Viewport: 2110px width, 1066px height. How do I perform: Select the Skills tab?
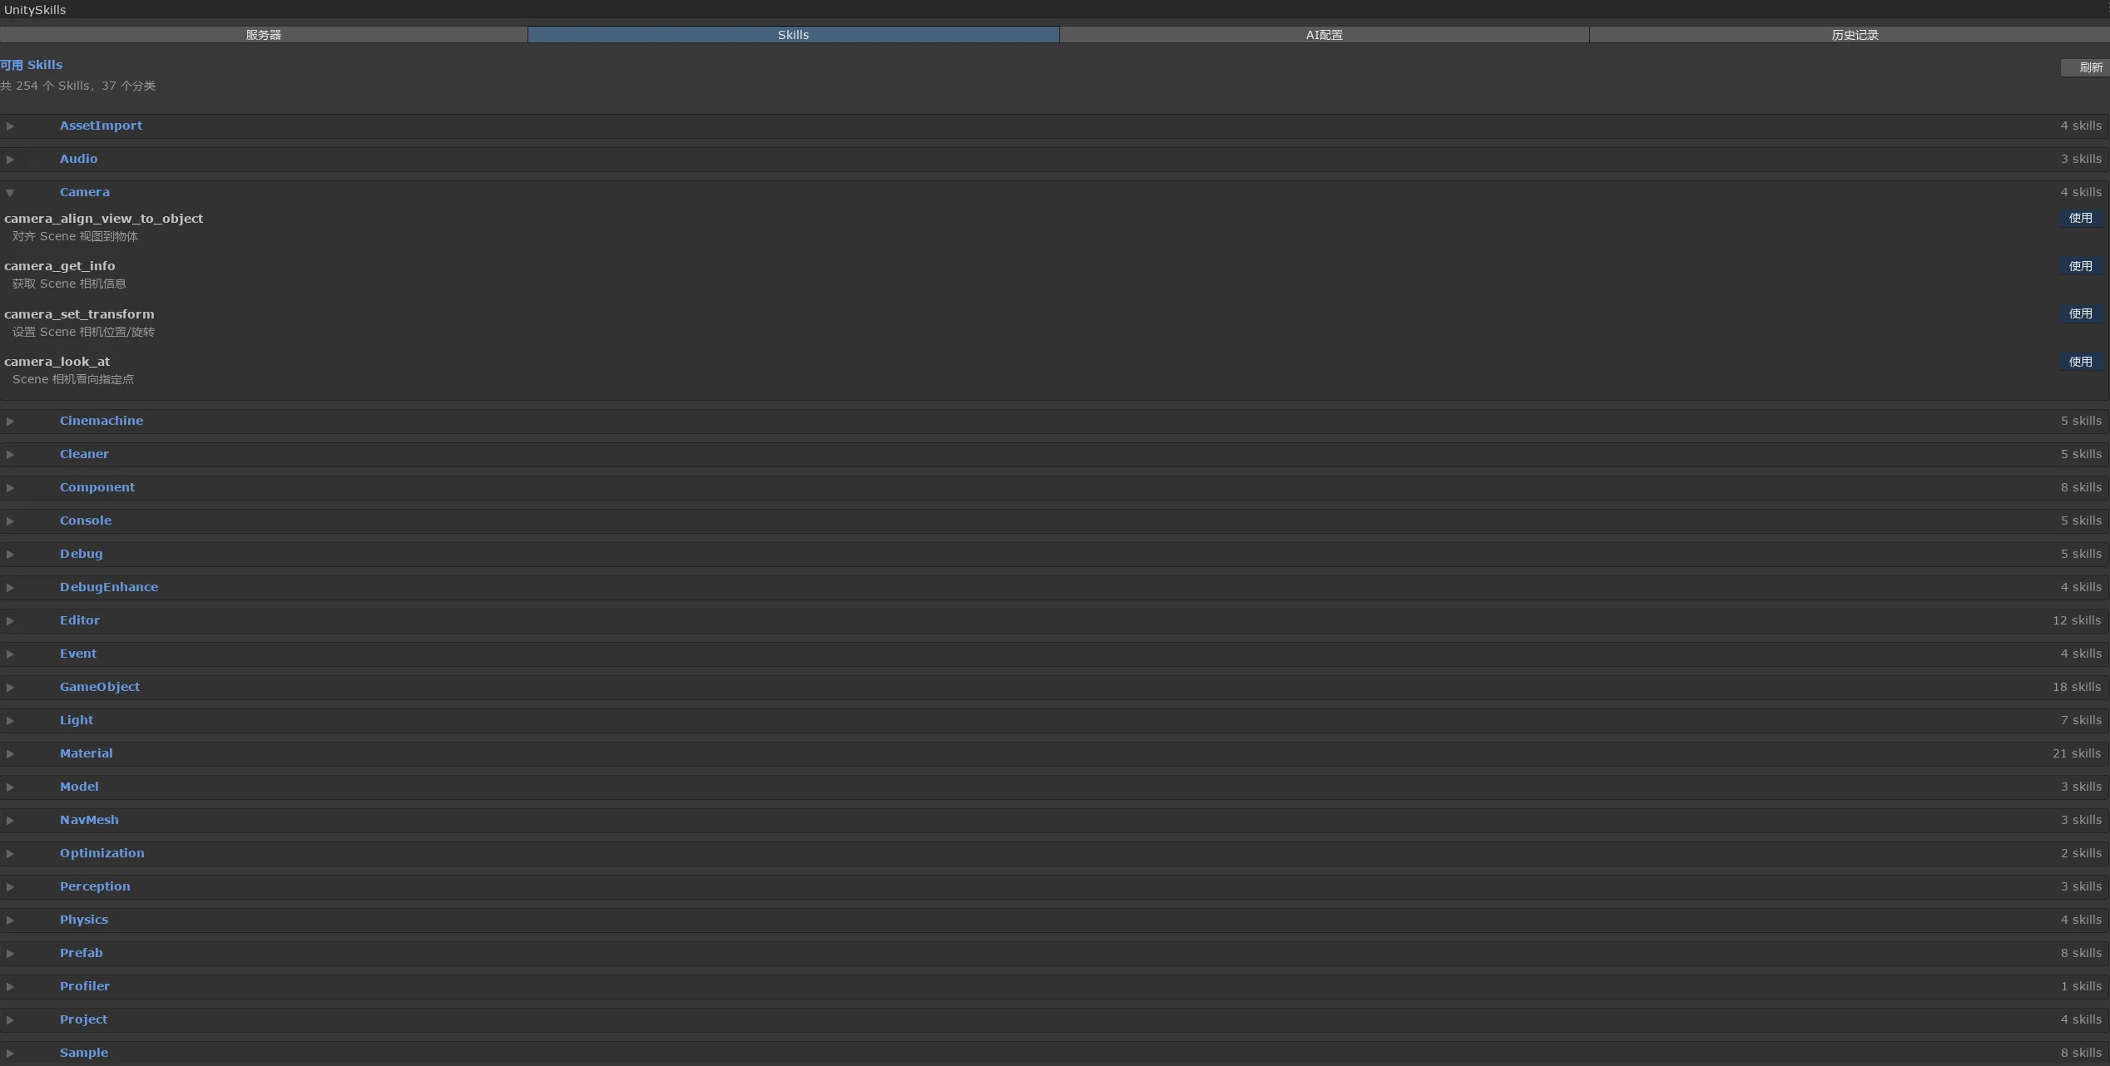pos(793,35)
